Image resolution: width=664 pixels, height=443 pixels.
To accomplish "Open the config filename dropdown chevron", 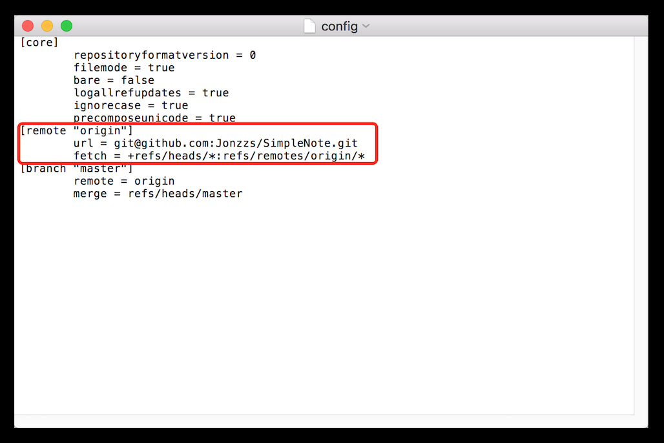I will tap(366, 26).
